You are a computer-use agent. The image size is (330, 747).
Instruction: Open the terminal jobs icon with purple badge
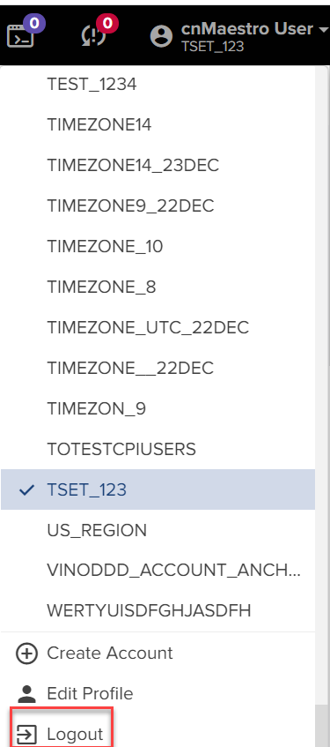(21, 34)
